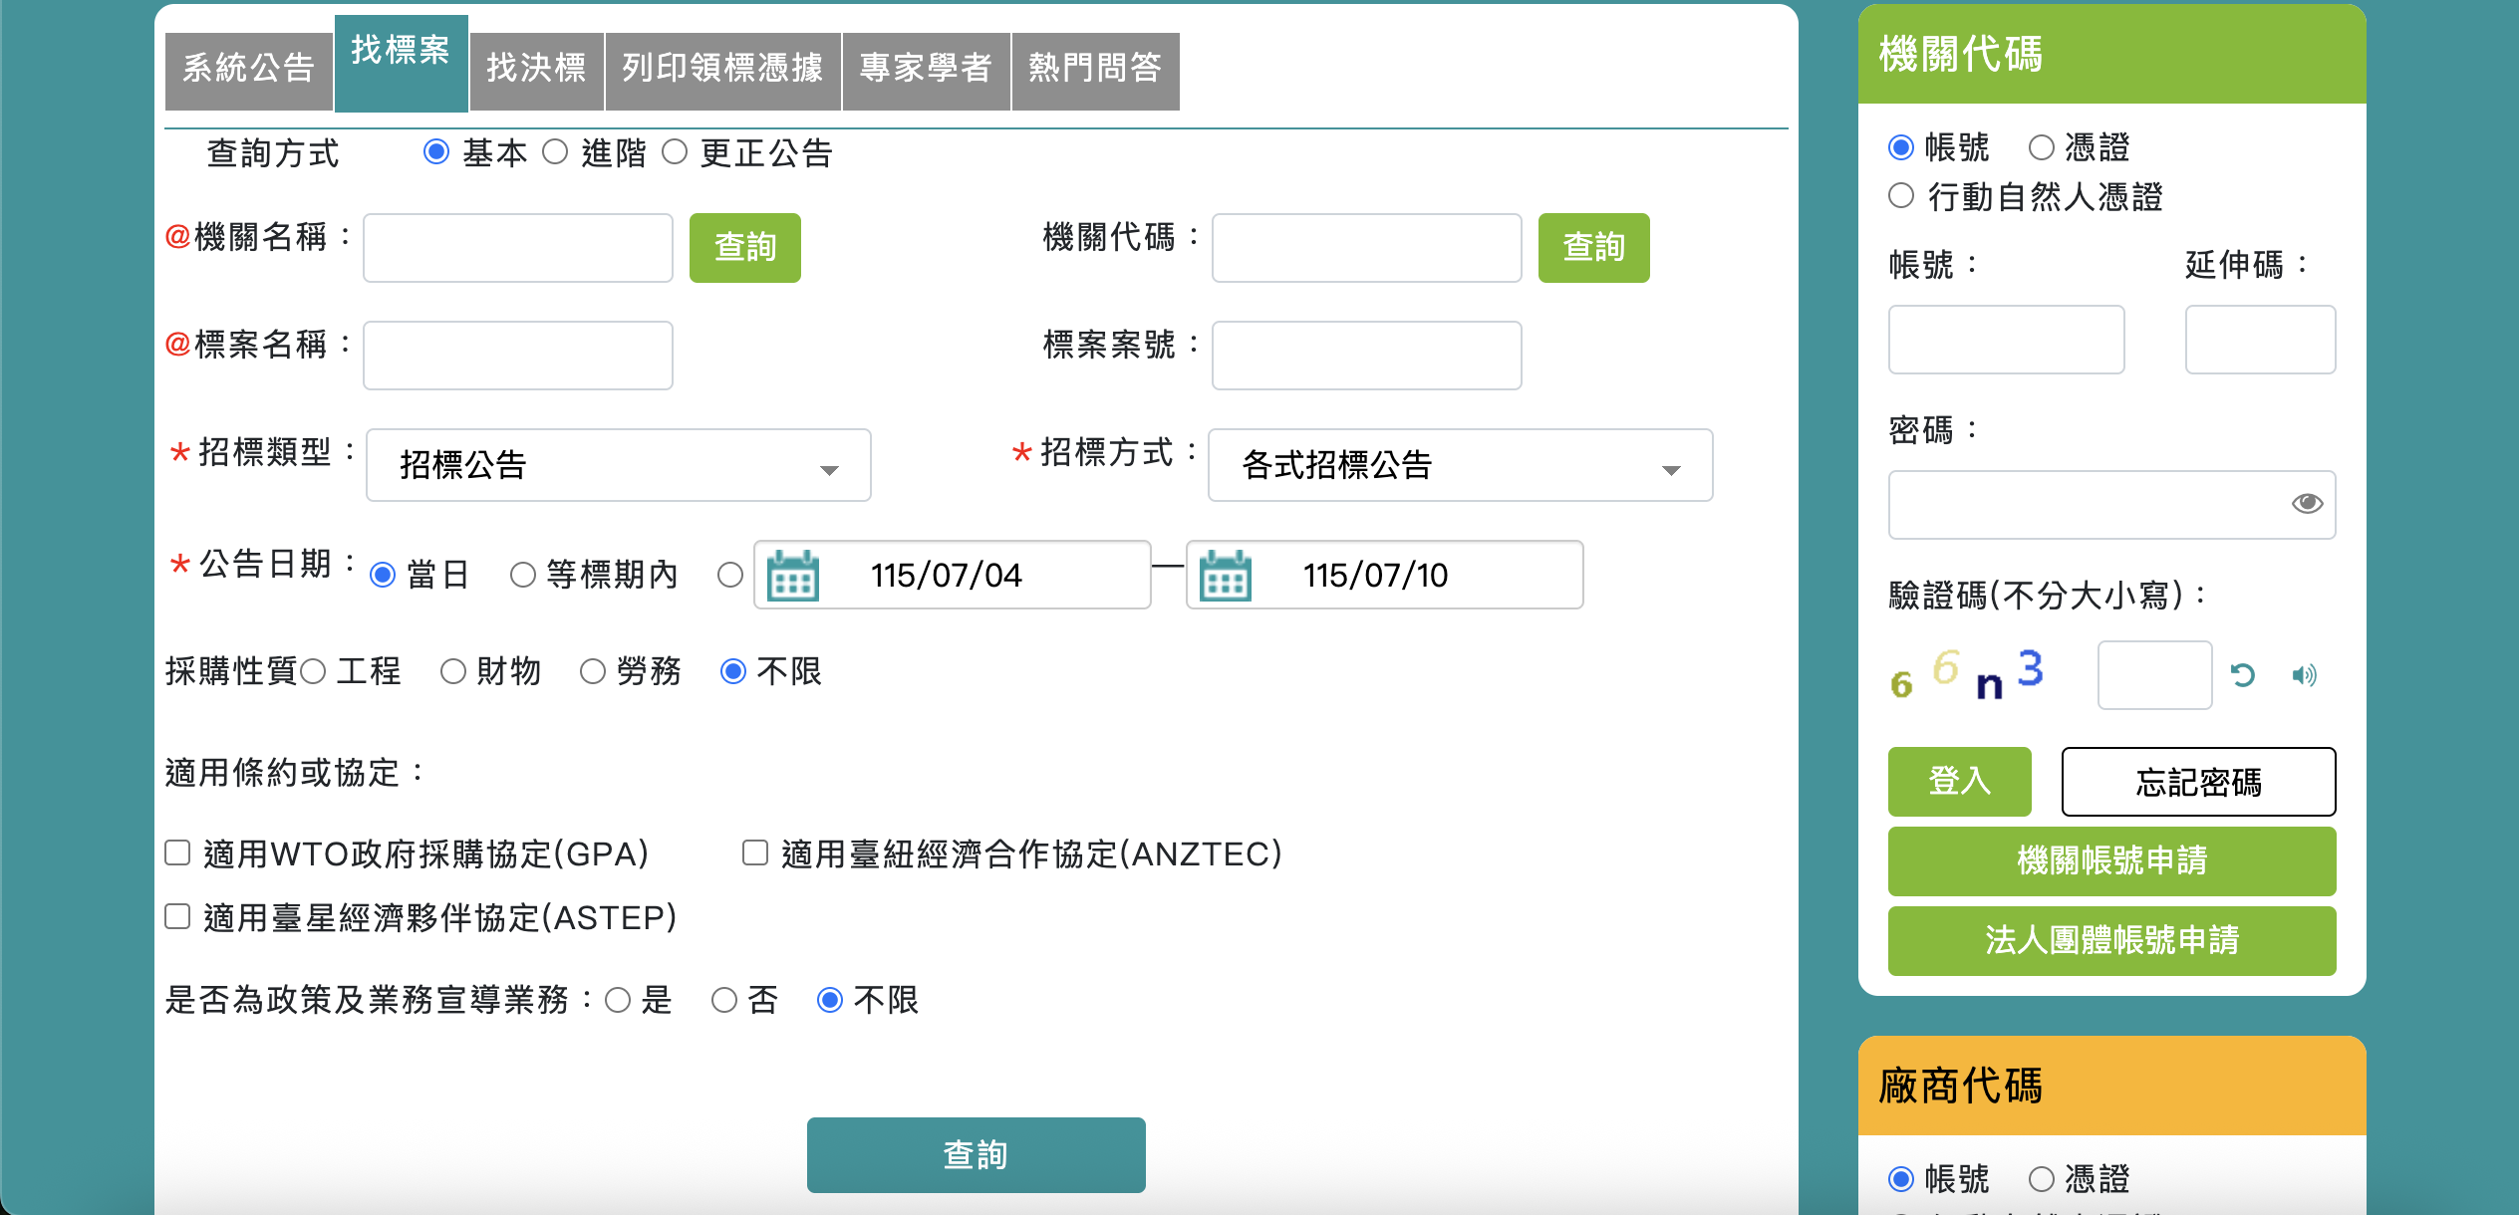Select 勞務 procurement type radio
Screen dimensions: 2519x1215
(x=593, y=671)
